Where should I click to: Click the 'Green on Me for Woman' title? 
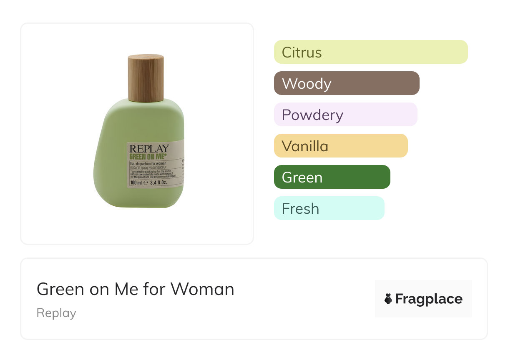point(135,289)
